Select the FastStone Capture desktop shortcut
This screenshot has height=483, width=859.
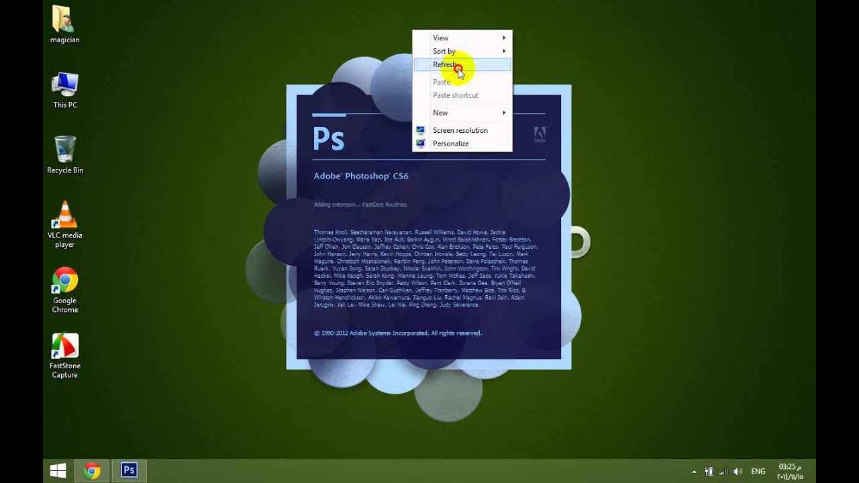(x=65, y=356)
